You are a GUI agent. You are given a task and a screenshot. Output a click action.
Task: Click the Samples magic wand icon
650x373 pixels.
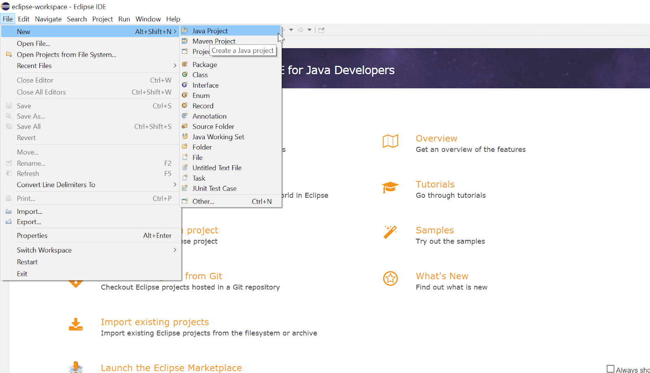390,232
